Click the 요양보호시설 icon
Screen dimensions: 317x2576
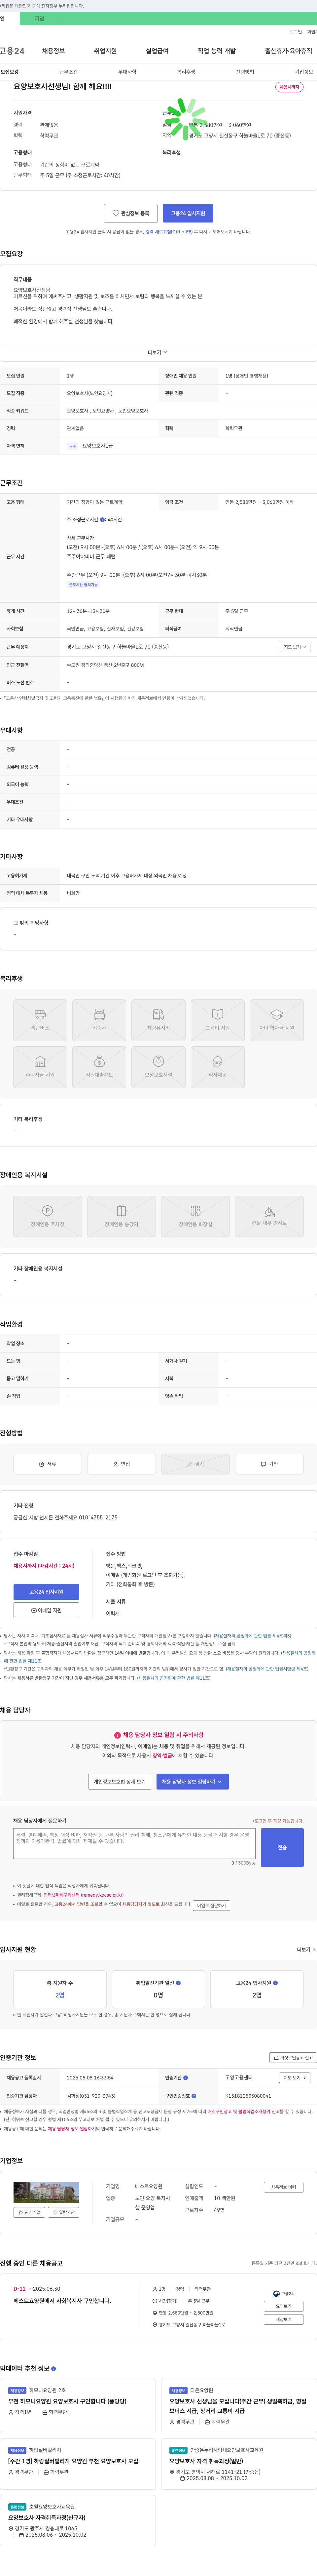tap(158, 1067)
